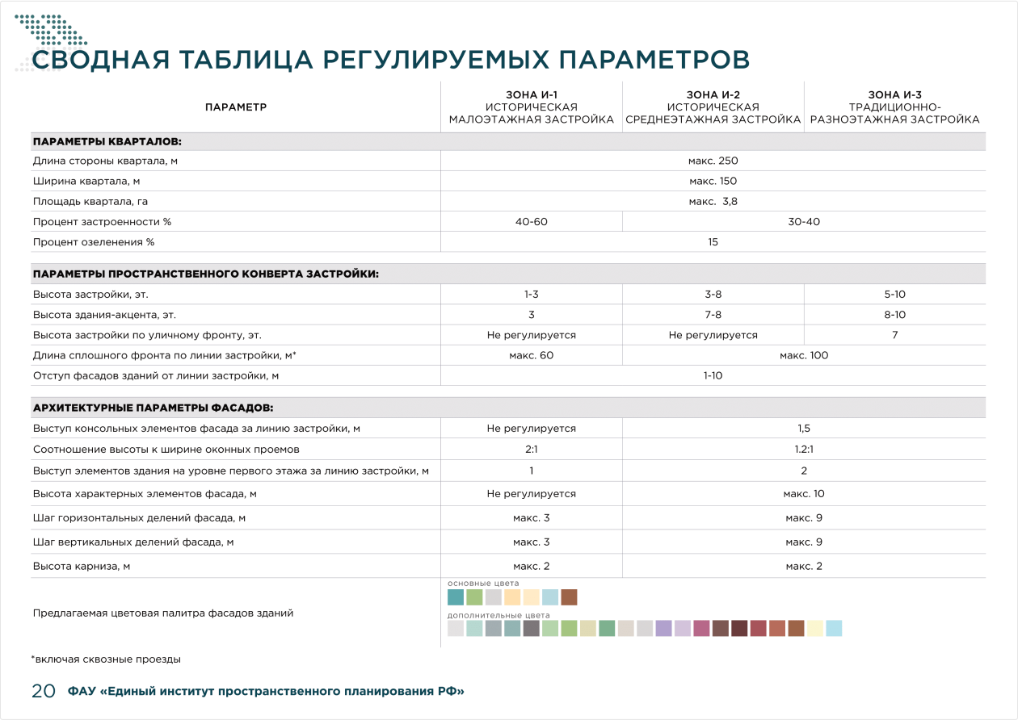Click page number 20 in the footer

(x=43, y=691)
